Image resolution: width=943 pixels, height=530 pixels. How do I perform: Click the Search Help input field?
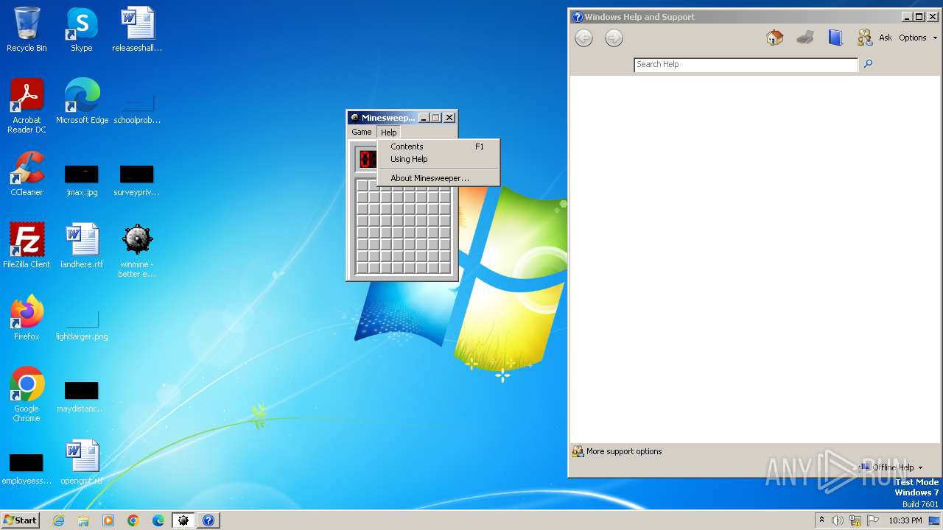point(746,64)
